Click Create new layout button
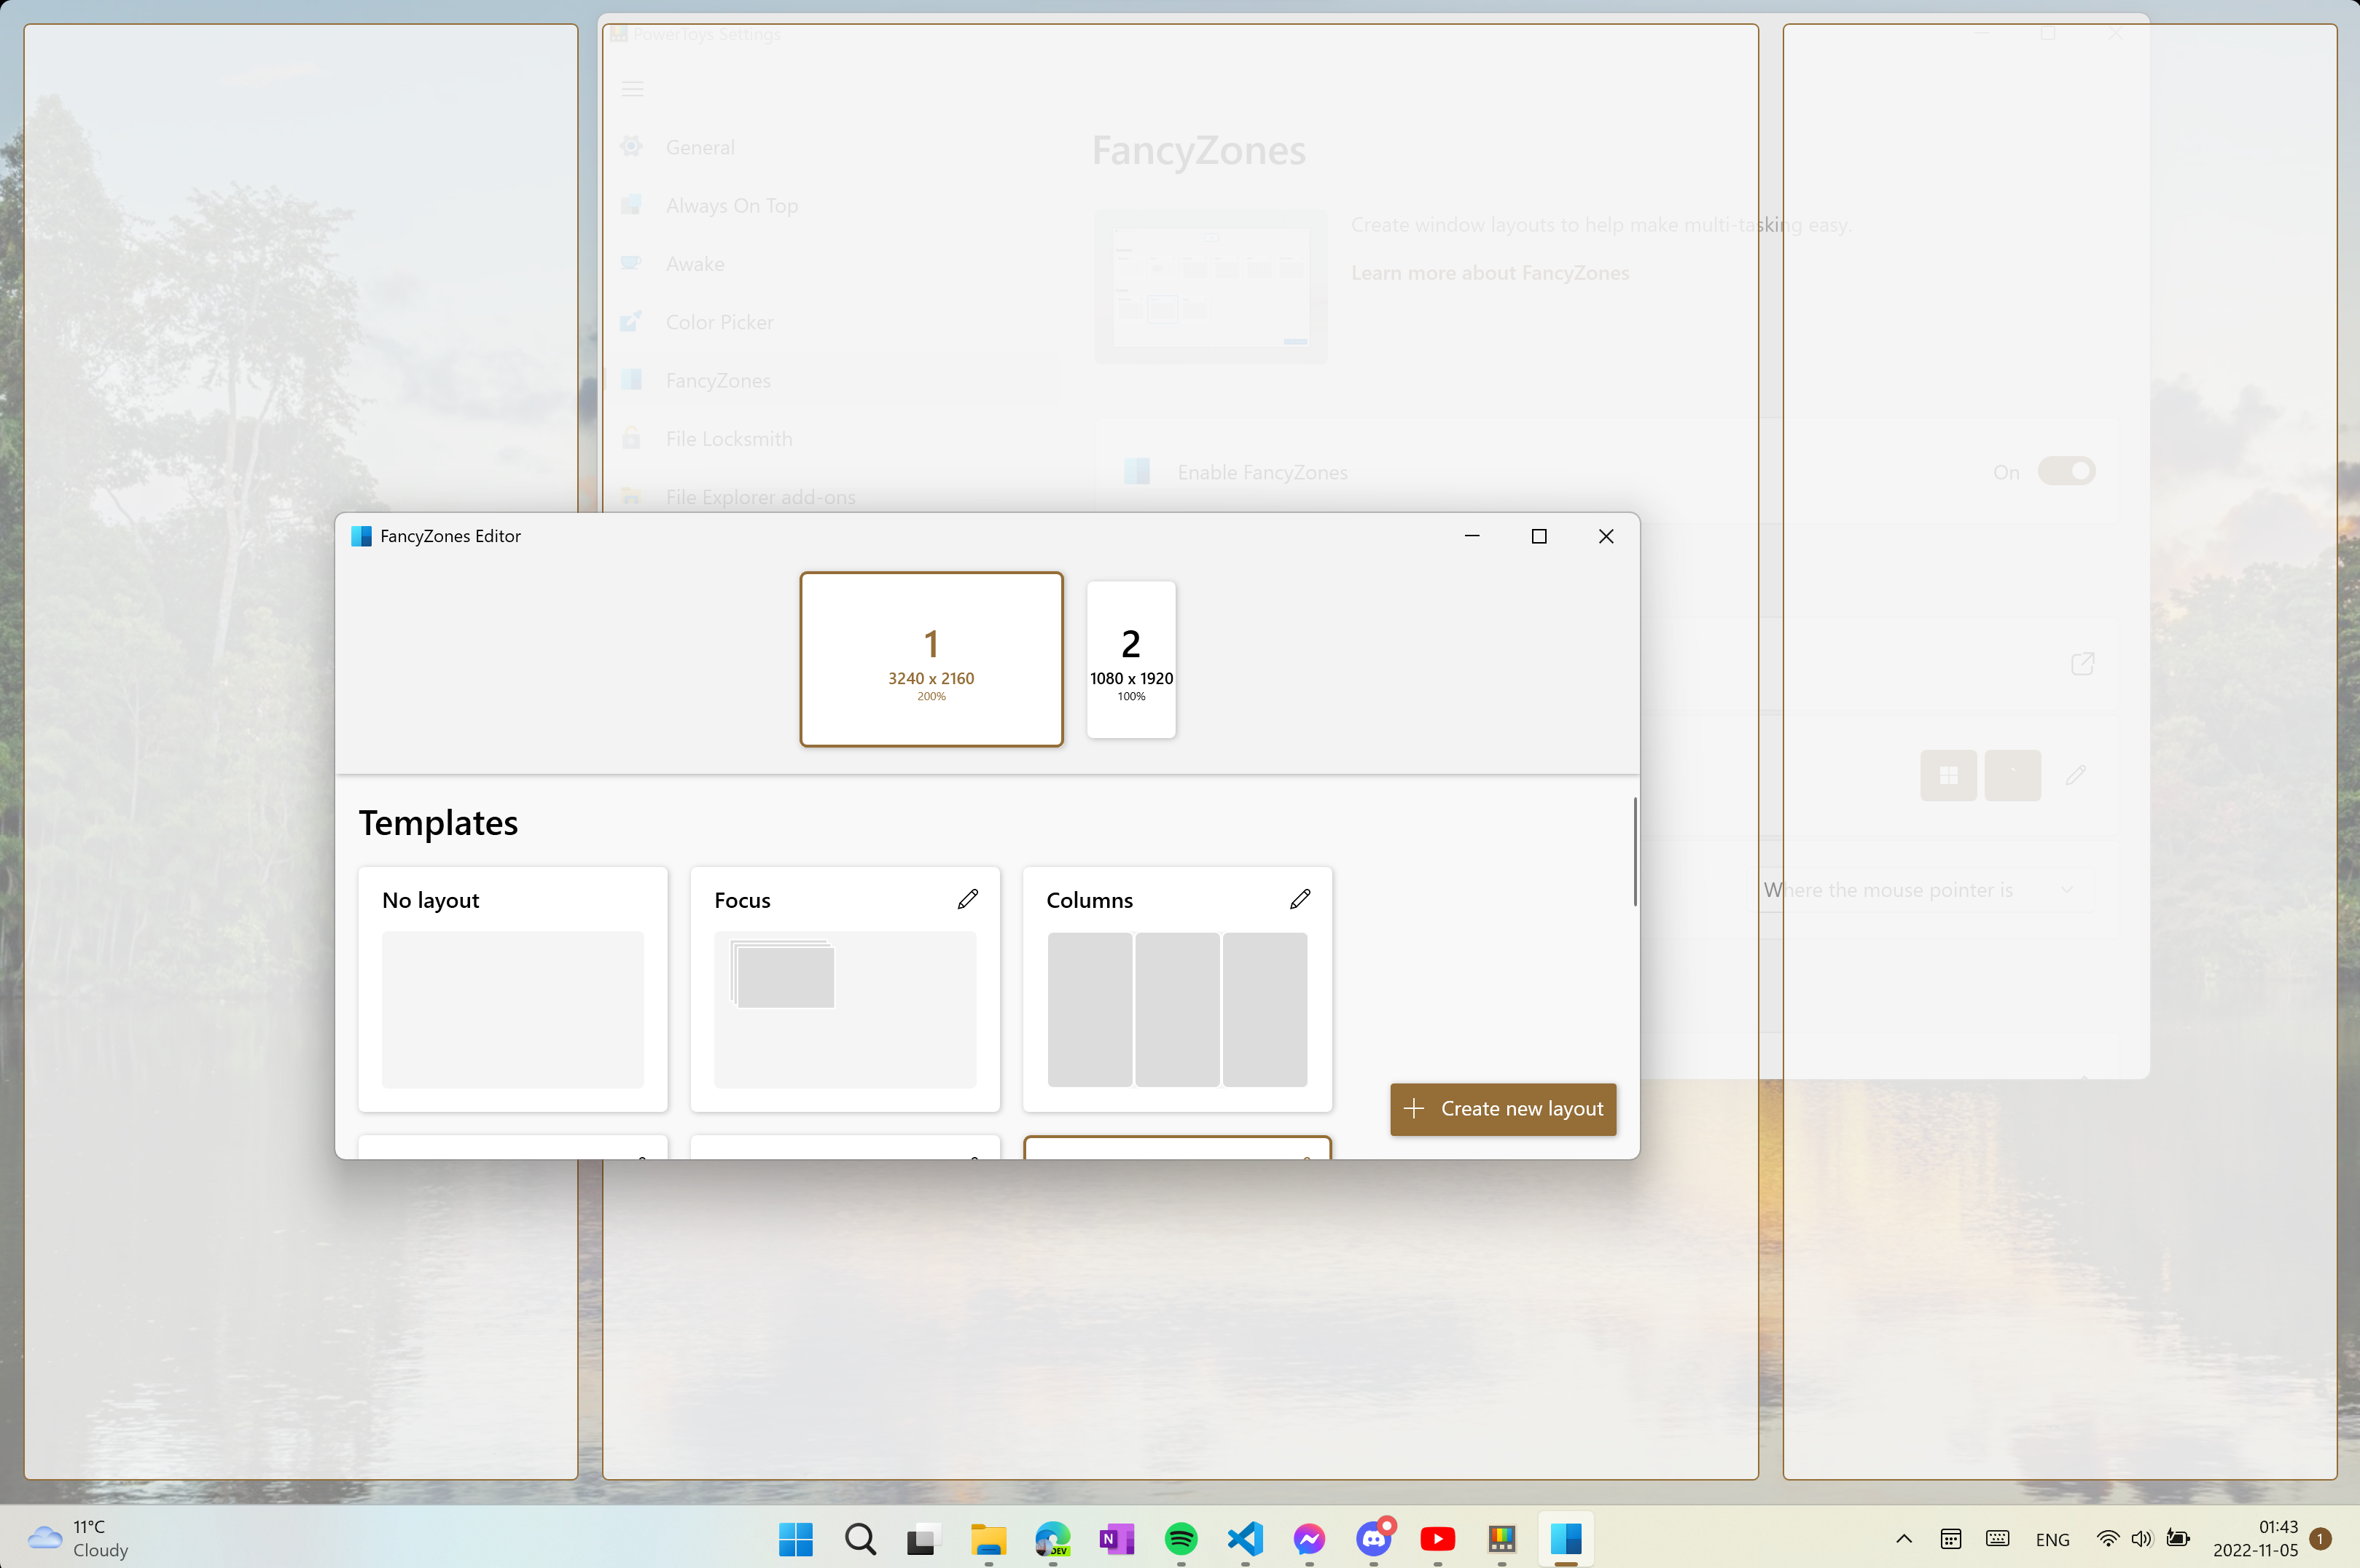Image resolution: width=2360 pixels, height=1568 pixels. 1503,1109
